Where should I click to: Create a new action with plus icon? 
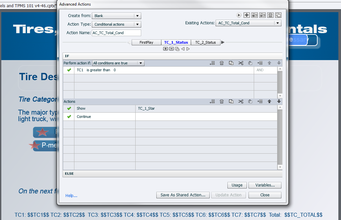247,15
